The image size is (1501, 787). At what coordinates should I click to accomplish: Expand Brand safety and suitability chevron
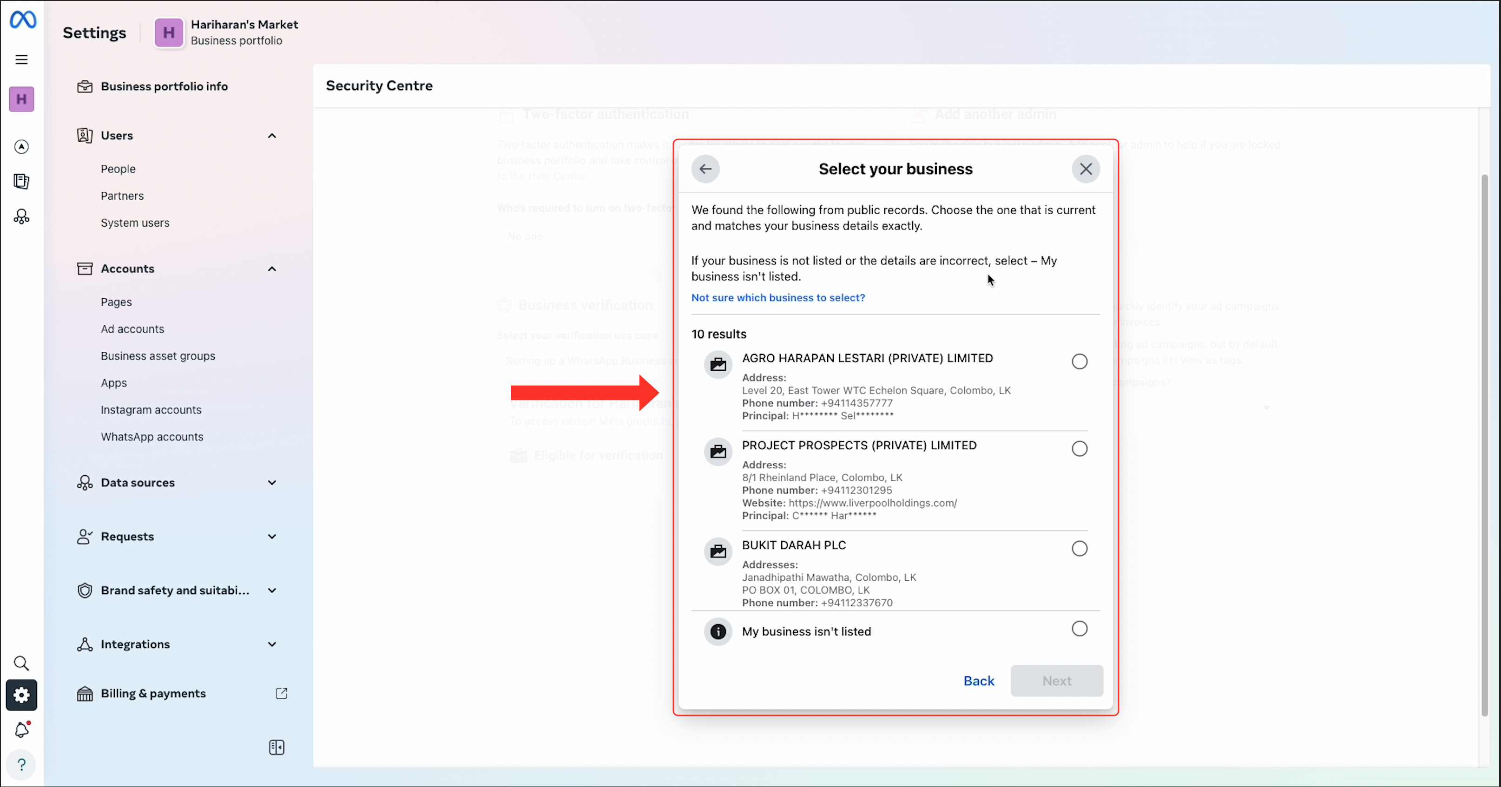(x=272, y=590)
